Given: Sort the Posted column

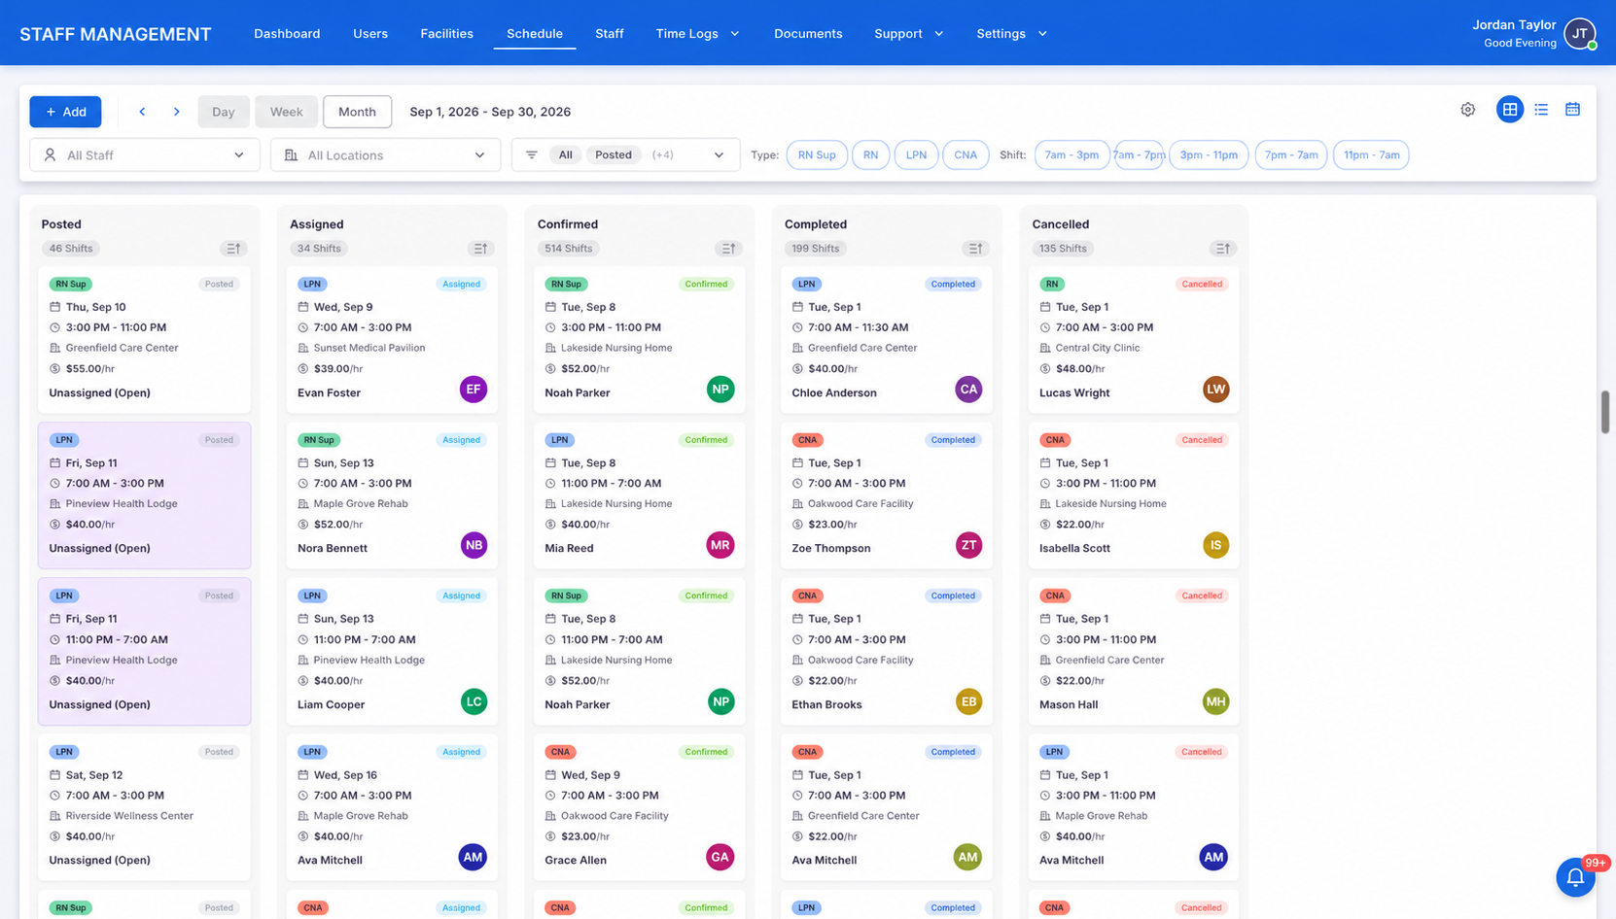Looking at the screenshot, I should tap(233, 249).
